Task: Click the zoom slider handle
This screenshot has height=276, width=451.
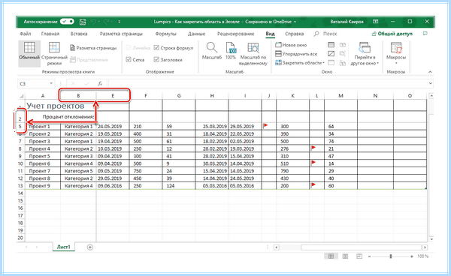Action: click(391, 256)
